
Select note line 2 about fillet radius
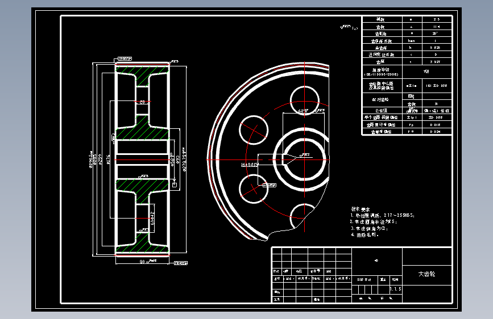(x=374, y=222)
